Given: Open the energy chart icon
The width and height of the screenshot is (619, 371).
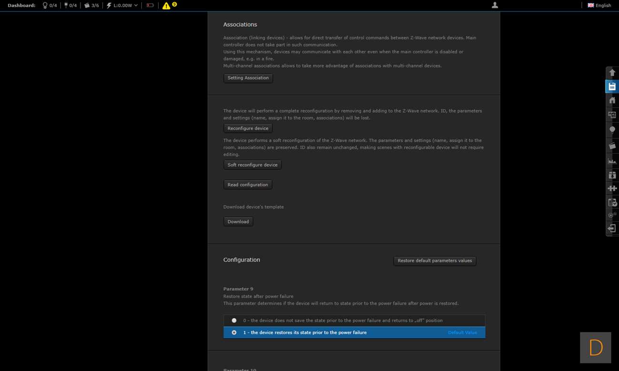Looking at the screenshot, I should coord(612,161).
